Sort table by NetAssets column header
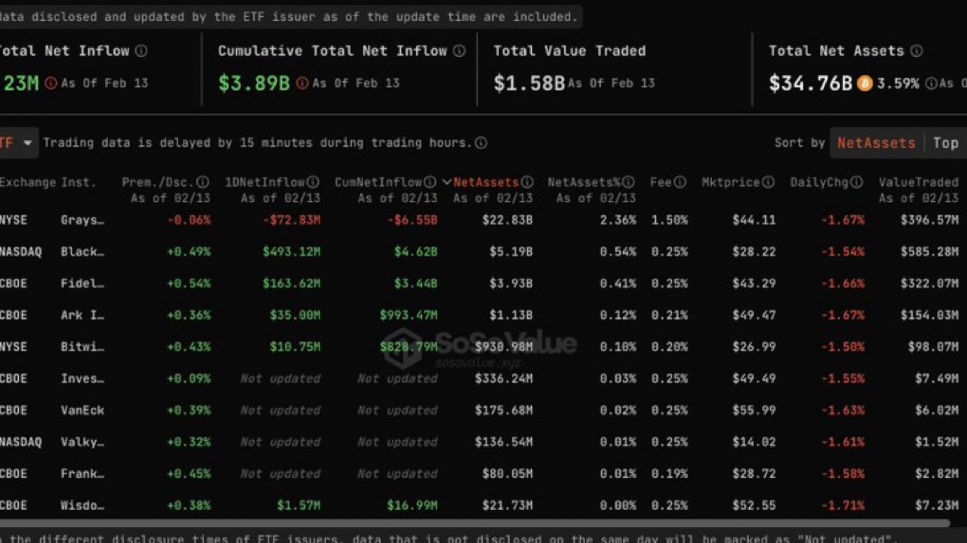Viewport: 967px width, 543px height. [x=486, y=182]
